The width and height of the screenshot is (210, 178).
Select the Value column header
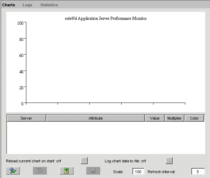(155, 118)
